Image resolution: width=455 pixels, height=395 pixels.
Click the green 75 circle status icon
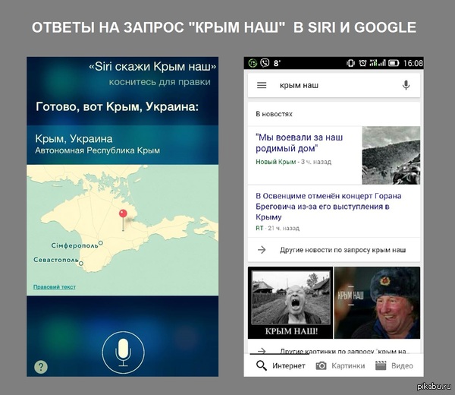tap(253, 63)
